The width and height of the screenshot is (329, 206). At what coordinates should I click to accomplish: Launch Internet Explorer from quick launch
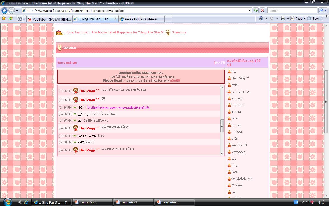26,202
